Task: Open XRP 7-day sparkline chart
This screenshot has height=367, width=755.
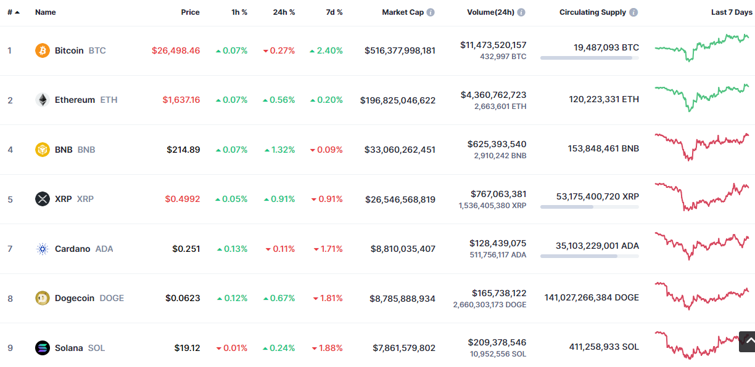Action: coord(702,196)
